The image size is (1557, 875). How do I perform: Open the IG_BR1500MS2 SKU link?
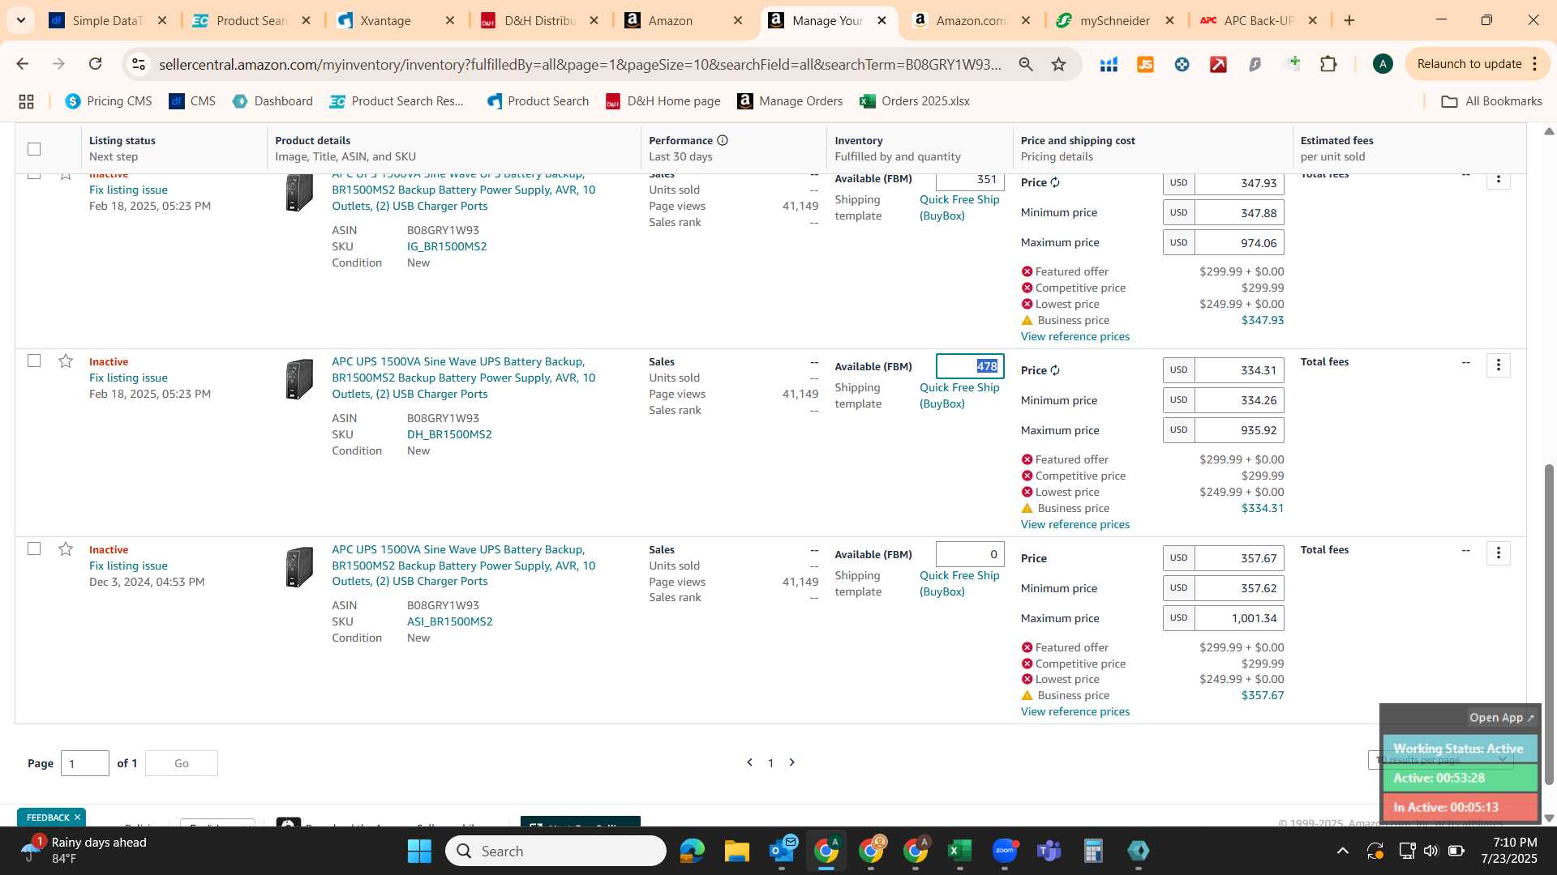click(447, 246)
